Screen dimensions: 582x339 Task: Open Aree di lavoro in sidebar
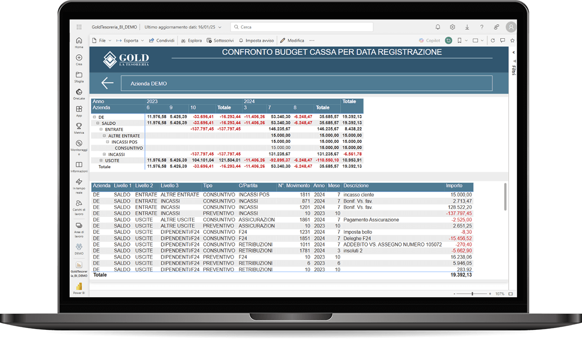[x=79, y=230]
